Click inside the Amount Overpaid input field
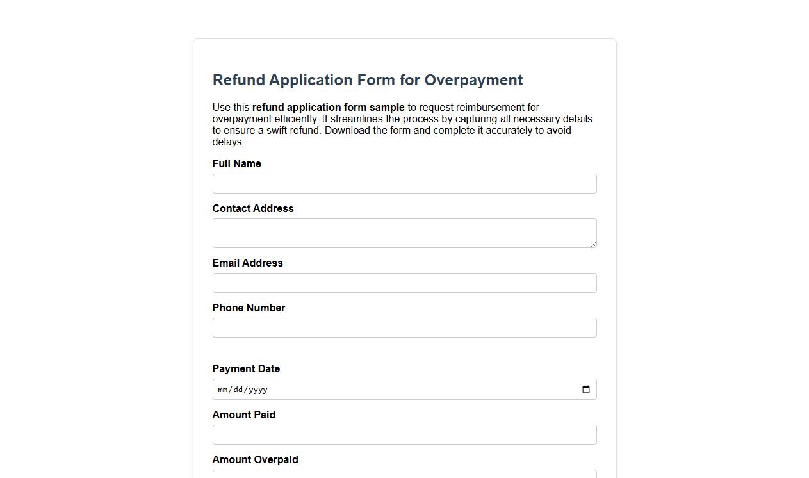Image resolution: width=809 pixels, height=478 pixels. [x=404, y=474]
